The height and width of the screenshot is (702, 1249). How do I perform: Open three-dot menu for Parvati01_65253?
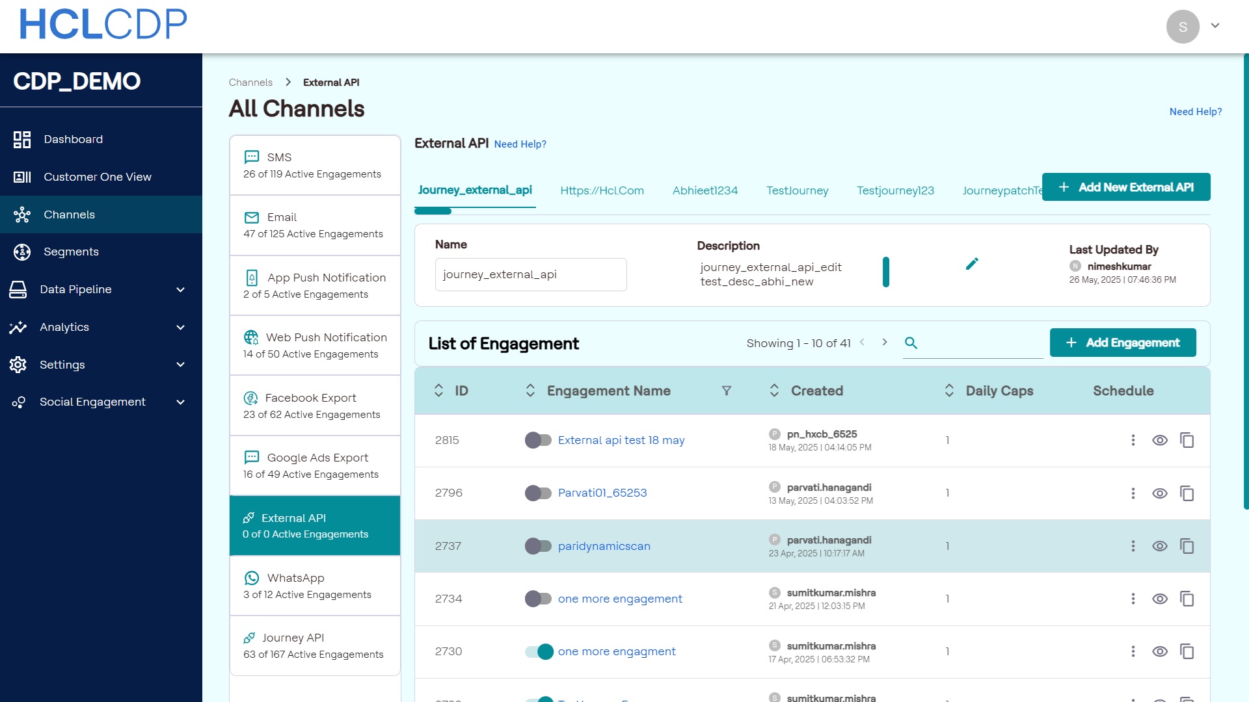pyautogui.click(x=1133, y=493)
